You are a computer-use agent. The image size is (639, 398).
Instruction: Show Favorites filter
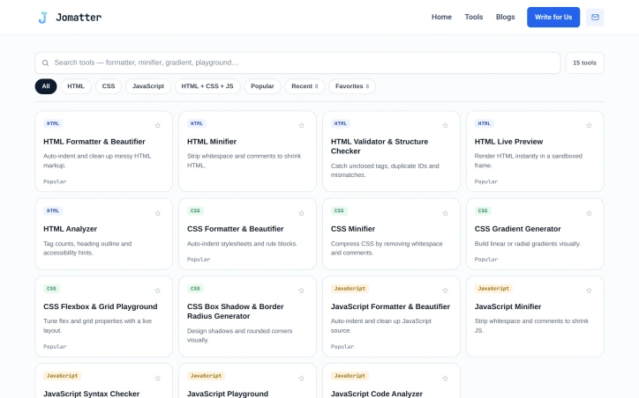pyautogui.click(x=352, y=86)
